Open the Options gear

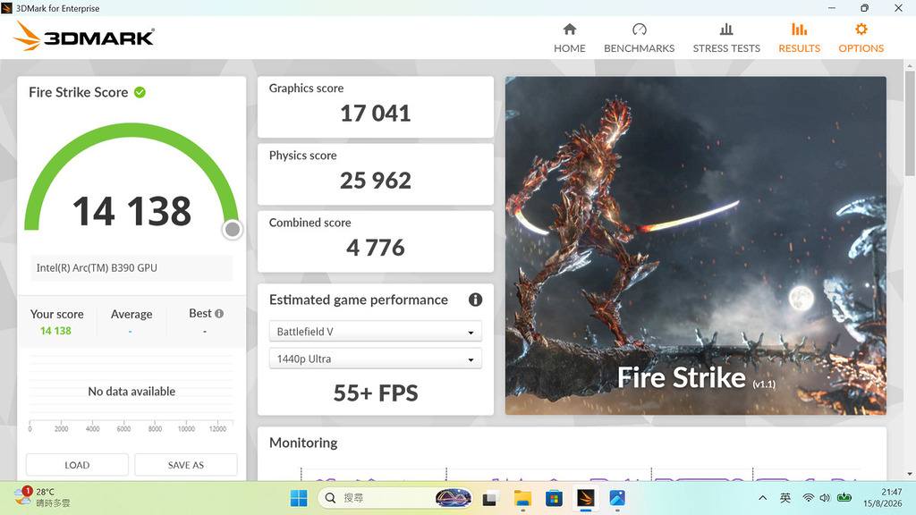pyautogui.click(x=861, y=30)
